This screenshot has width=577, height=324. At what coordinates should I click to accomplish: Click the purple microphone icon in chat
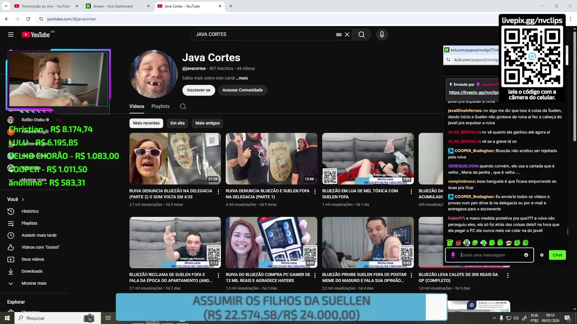(453, 255)
